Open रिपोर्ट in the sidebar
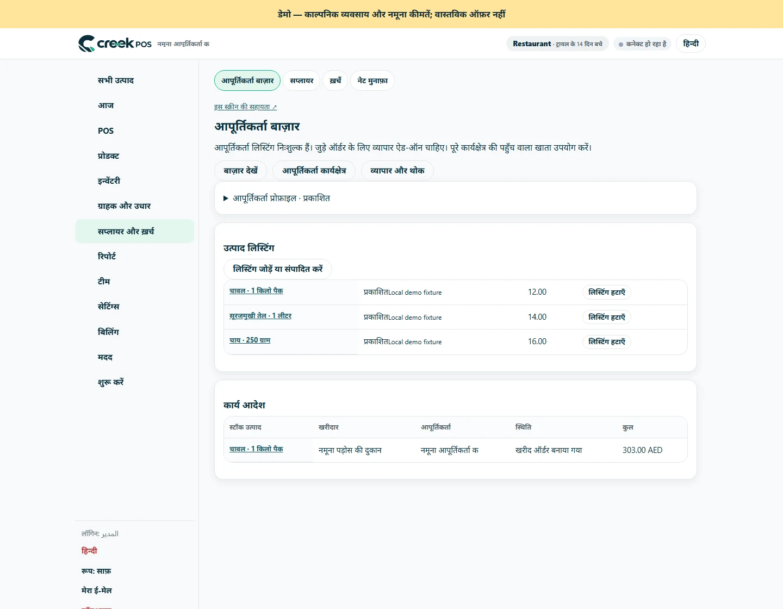 point(134,256)
